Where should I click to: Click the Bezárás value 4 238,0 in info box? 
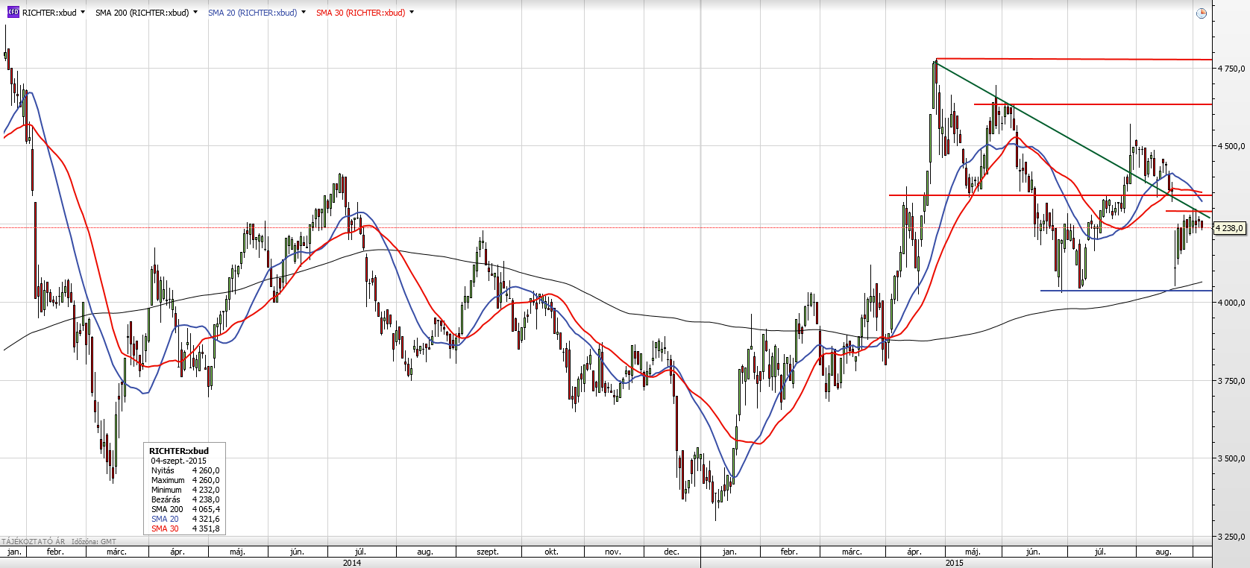click(x=206, y=499)
